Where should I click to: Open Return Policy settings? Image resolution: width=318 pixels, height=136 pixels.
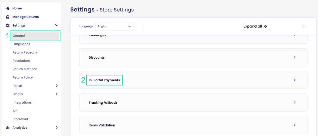[22, 77]
